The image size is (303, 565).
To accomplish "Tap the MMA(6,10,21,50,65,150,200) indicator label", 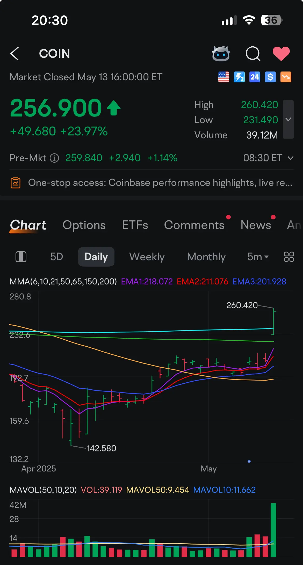I will tap(63, 281).
